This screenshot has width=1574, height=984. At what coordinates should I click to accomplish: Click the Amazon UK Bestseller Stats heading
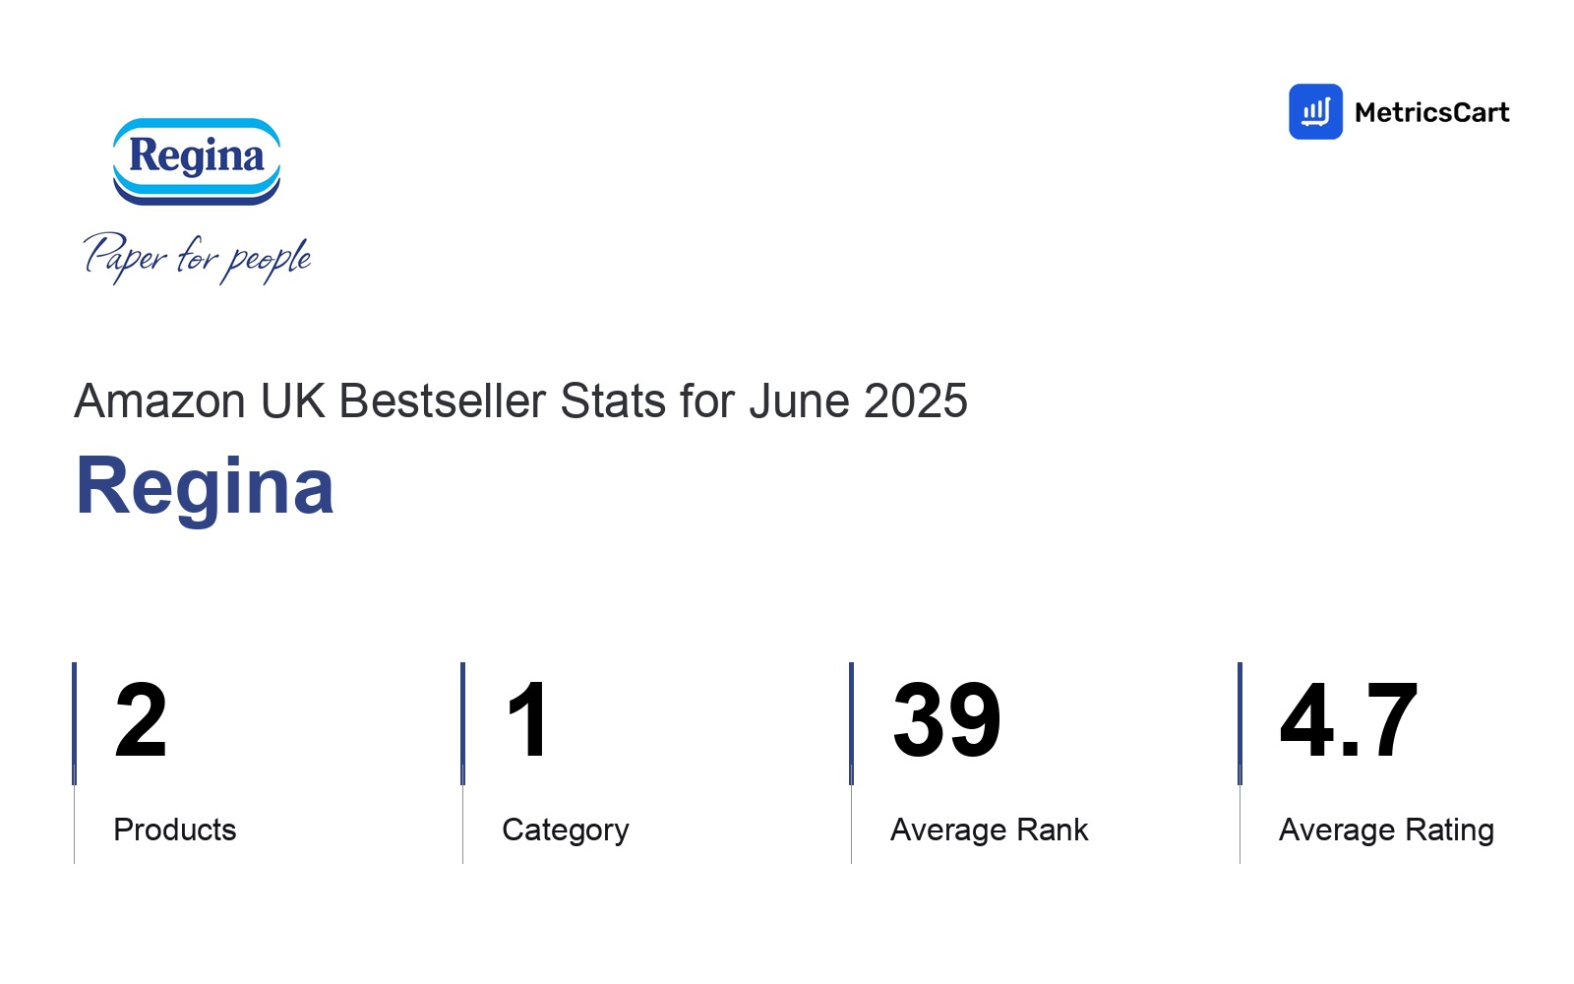(520, 401)
